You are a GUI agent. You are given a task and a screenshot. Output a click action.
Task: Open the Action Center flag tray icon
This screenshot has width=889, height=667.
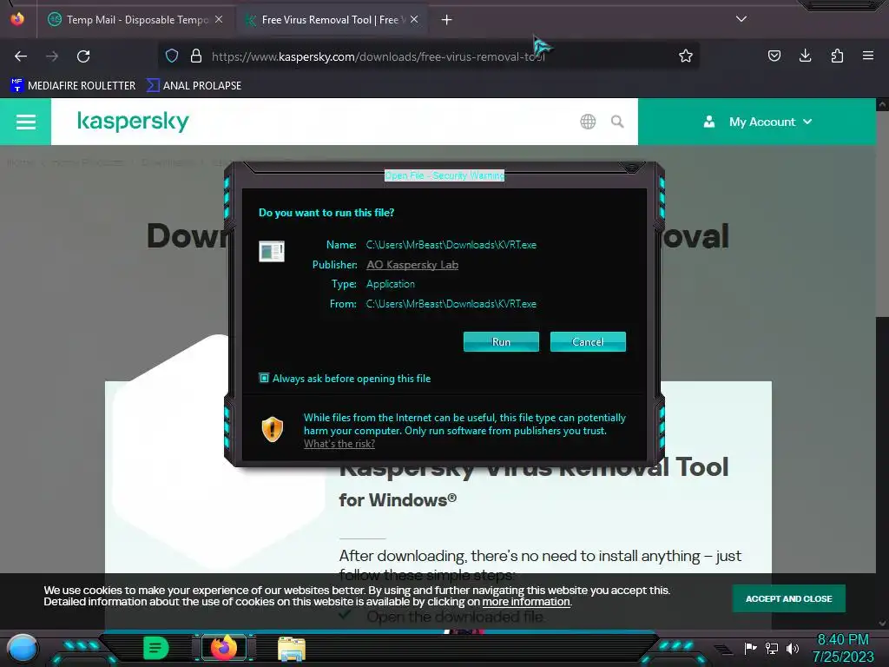[750, 648]
